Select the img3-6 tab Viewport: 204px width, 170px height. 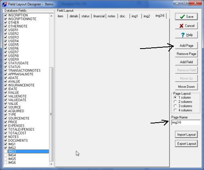pyautogui.click(x=160, y=16)
